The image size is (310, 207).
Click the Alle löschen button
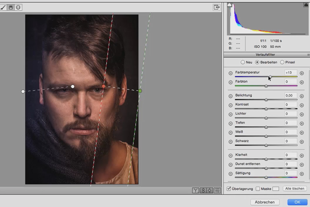click(295, 189)
